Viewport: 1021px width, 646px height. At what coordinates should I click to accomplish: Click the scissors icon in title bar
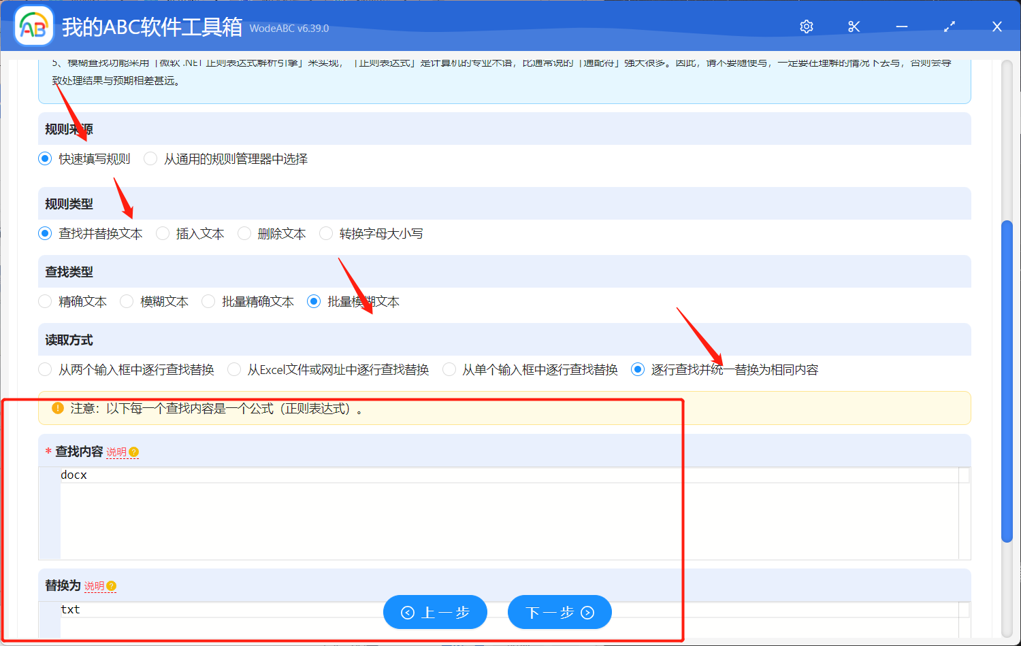tap(854, 27)
